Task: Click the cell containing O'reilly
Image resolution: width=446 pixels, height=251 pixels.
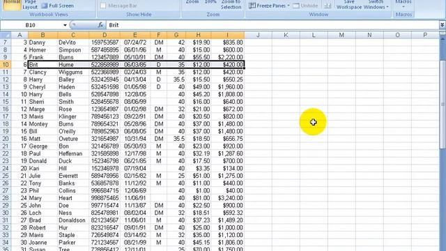Action: pyautogui.click(x=73, y=131)
